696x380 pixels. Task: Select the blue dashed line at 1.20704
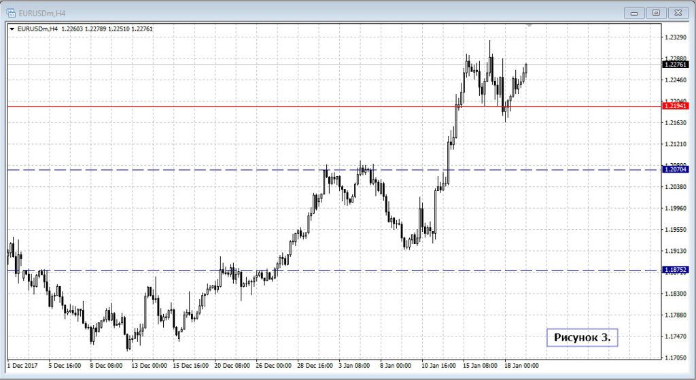click(x=204, y=169)
